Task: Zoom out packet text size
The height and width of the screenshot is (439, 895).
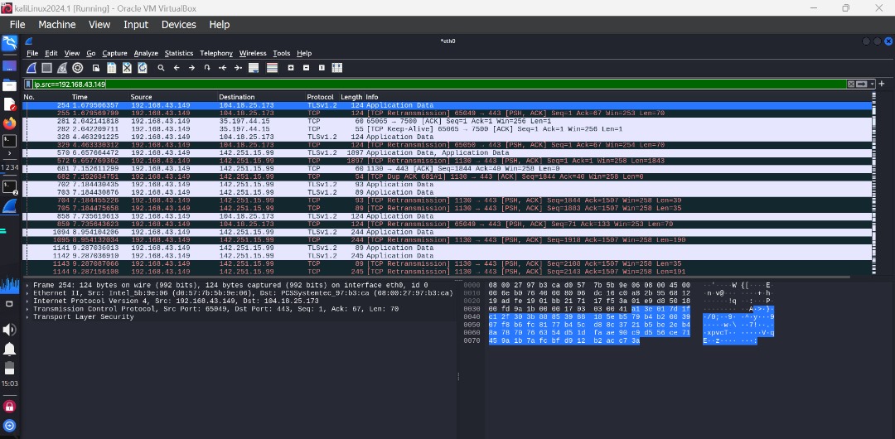Action: click(306, 67)
